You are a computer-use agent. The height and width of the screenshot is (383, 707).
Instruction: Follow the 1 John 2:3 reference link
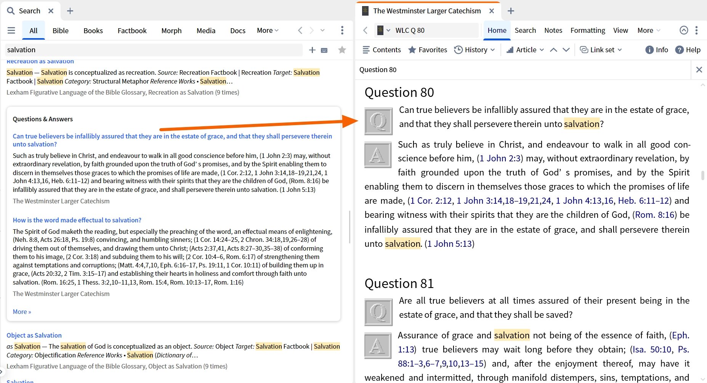click(x=500, y=158)
